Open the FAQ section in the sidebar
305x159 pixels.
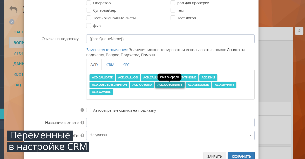[x=17, y=85]
